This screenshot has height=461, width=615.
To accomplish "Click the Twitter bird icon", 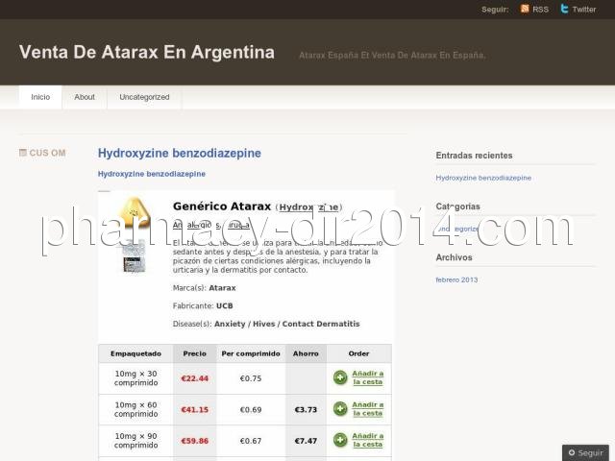I will 564,9.
